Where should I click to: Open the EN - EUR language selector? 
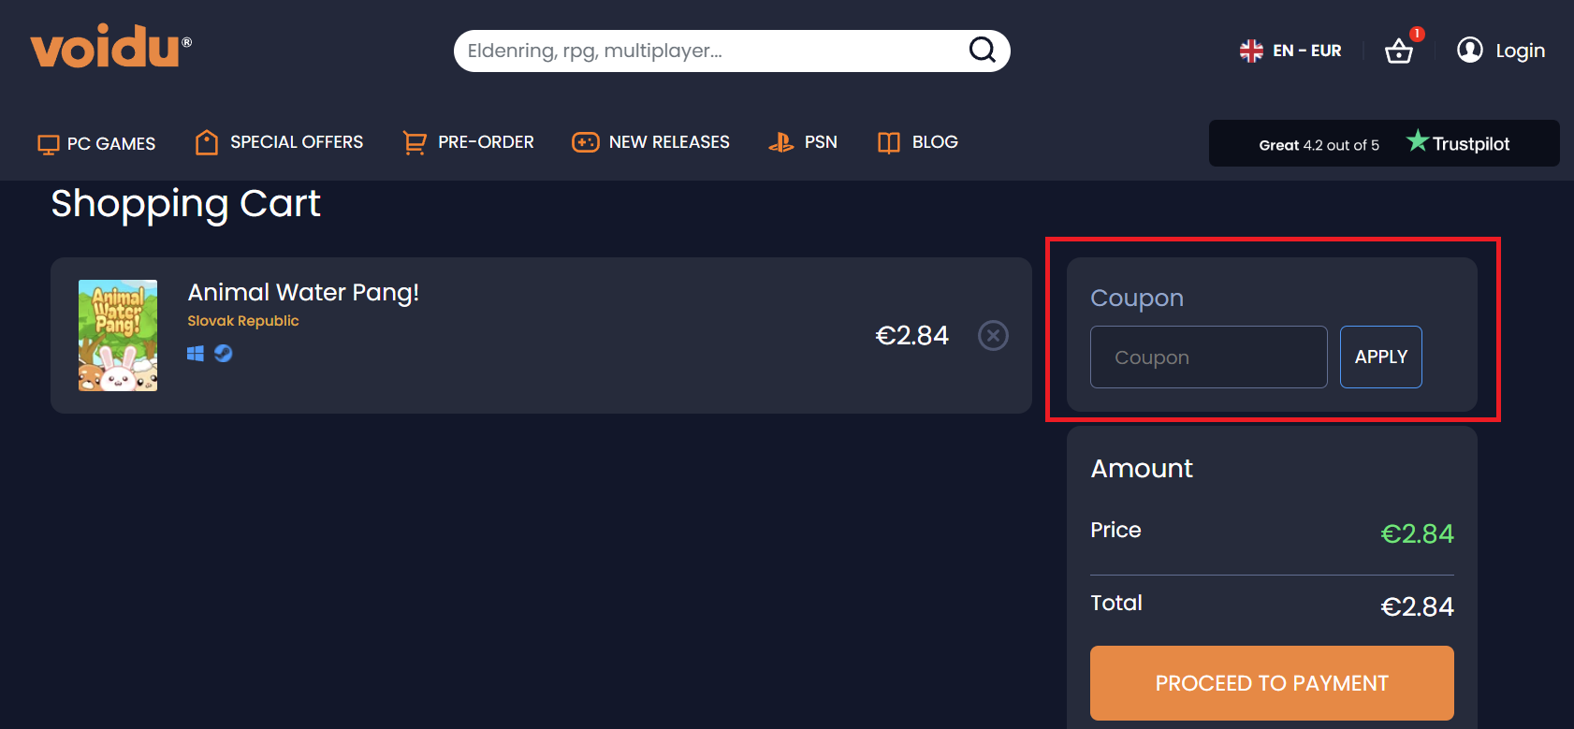pyautogui.click(x=1306, y=51)
